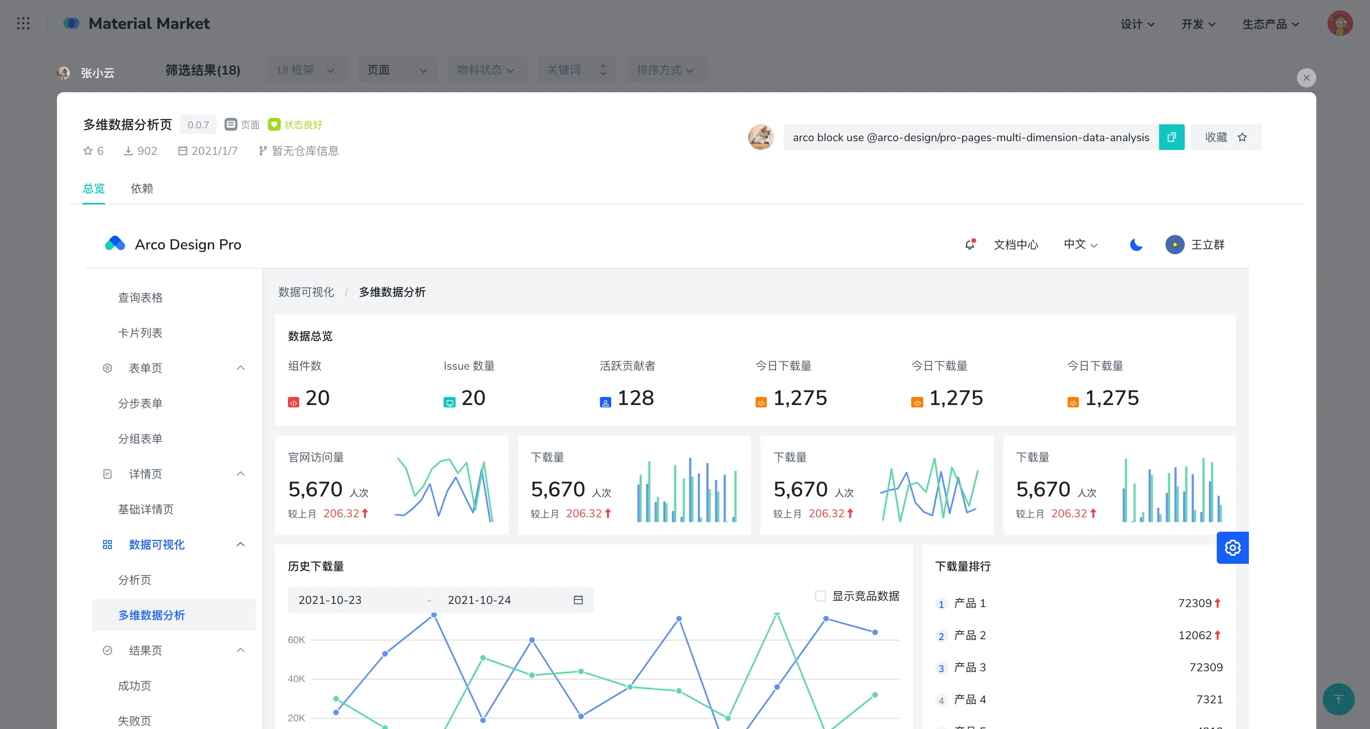Image resolution: width=1370 pixels, height=729 pixels.
Task: Open the 生态产品 top menu
Action: pyautogui.click(x=1271, y=24)
